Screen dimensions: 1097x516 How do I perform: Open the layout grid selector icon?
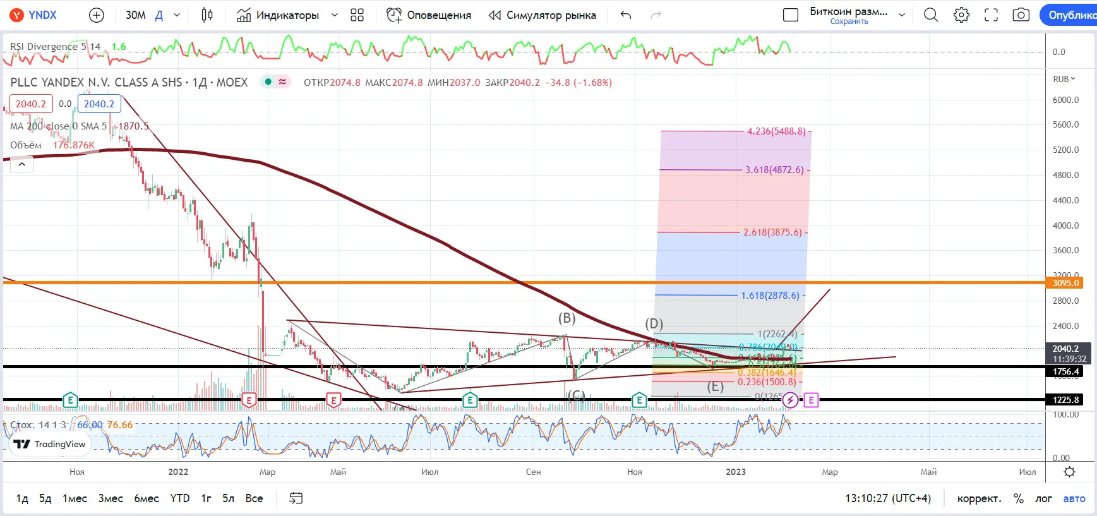pos(357,15)
